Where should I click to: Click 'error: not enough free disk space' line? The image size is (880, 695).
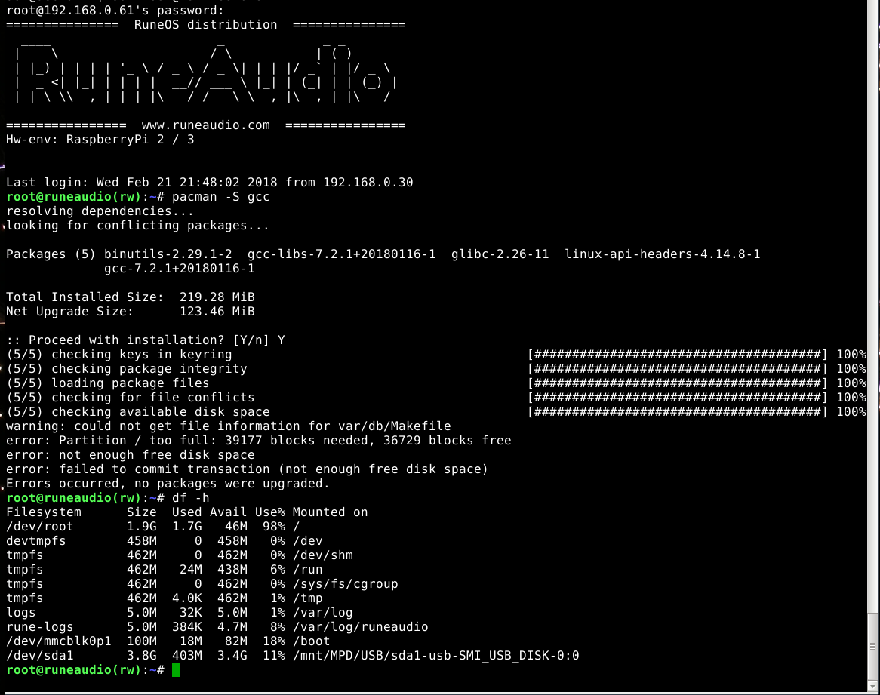coord(131,455)
